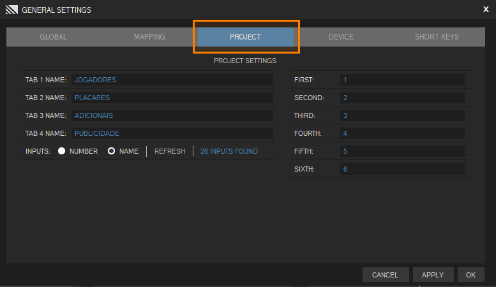Select the PROJECT tab
The image size is (496, 287).
coord(245,37)
